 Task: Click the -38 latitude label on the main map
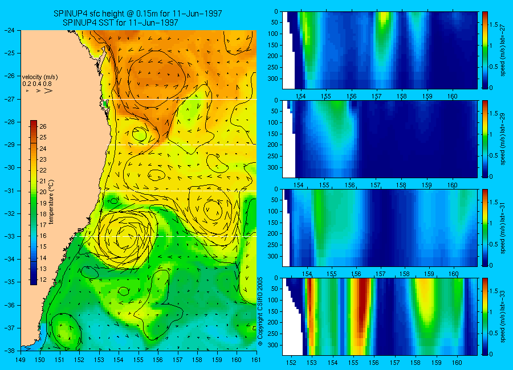pos(9,351)
